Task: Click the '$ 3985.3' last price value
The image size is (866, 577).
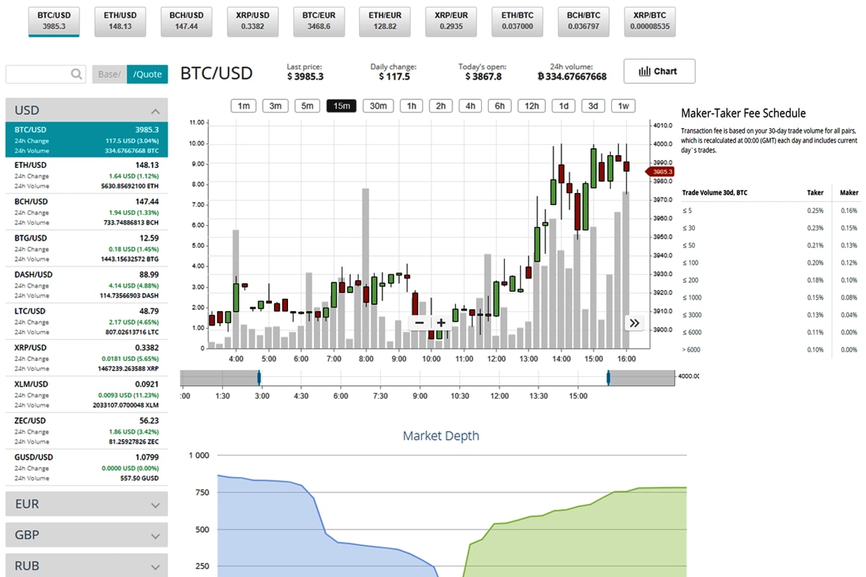Action: coord(305,76)
